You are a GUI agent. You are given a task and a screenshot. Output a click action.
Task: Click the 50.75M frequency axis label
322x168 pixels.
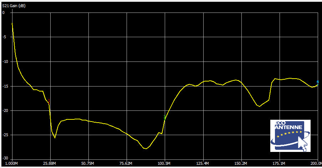click(x=88, y=164)
